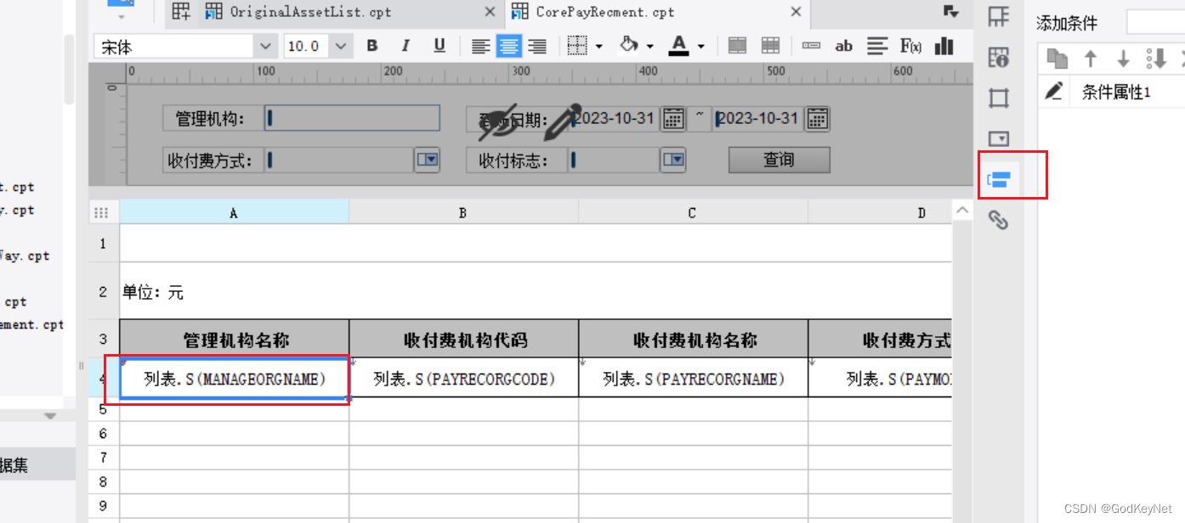Open the widget settings panel icon

[999, 138]
